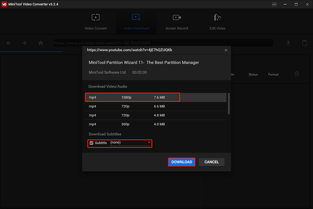Viewport: 313px width, 209px height.
Task: Click the video title MiniTool Partition Wizard 11
Action: tap(144, 63)
